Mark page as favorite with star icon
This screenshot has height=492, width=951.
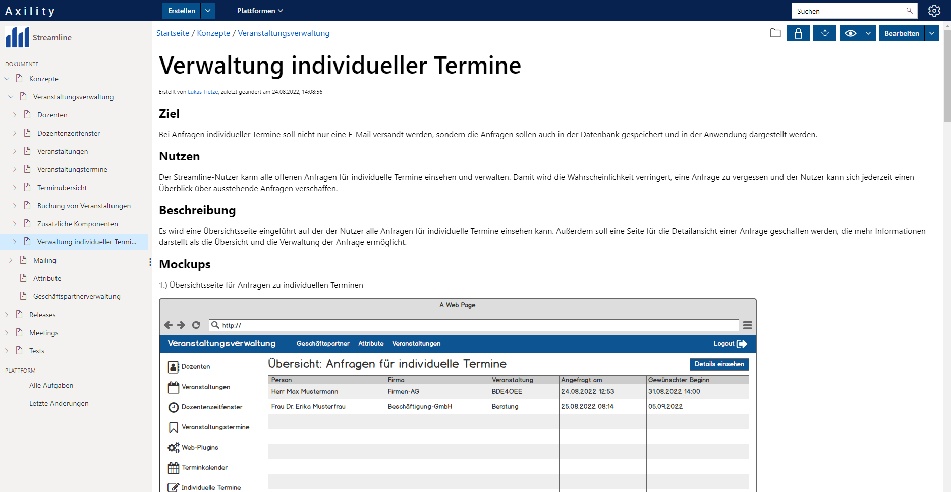coord(825,33)
